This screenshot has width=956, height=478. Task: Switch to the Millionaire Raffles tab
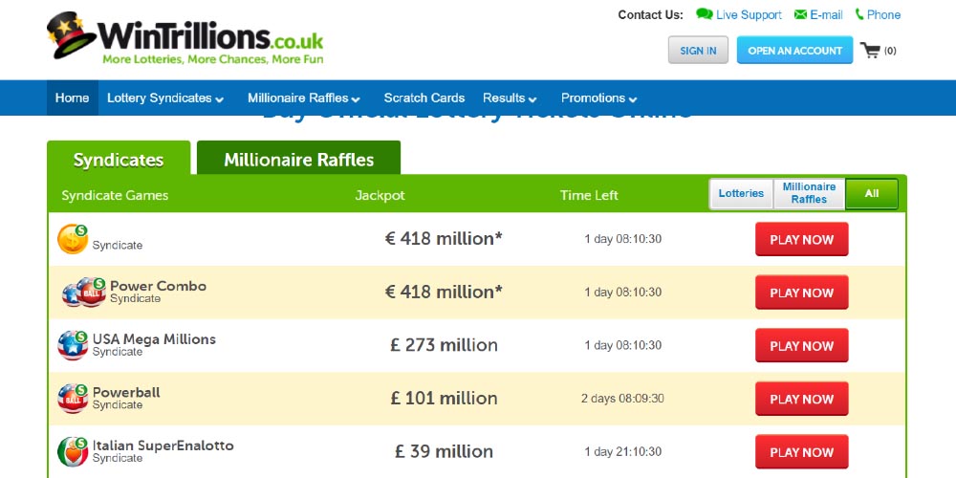pos(298,160)
